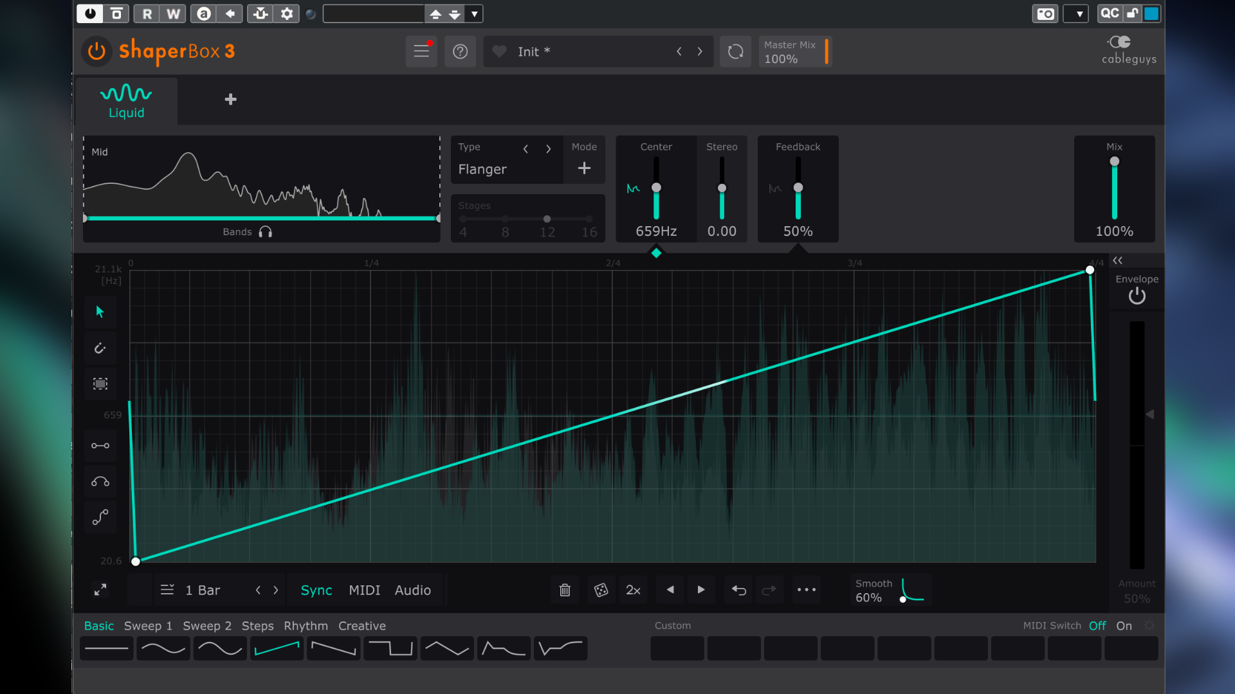Collapse the envelope panel with double chevron
This screenshot has width=1235, height=694.
(1118, 260)
